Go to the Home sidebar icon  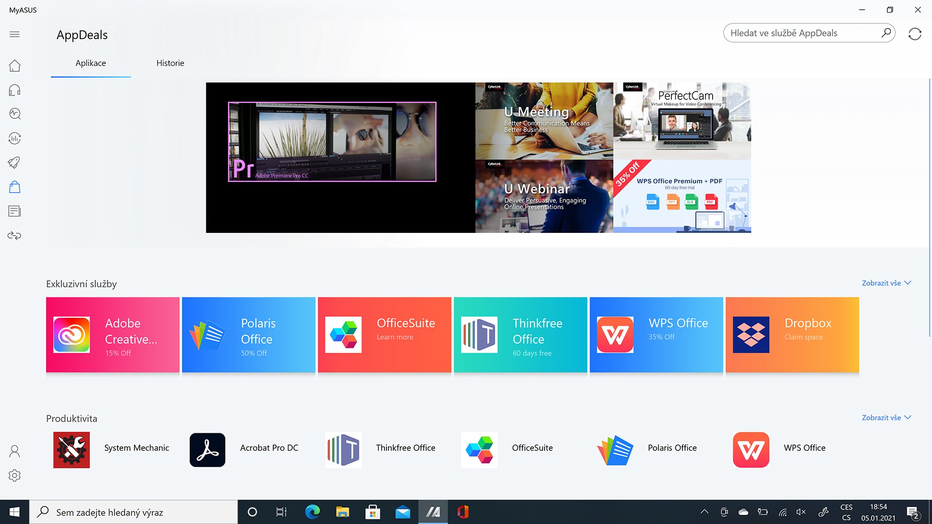click(15, 65)
